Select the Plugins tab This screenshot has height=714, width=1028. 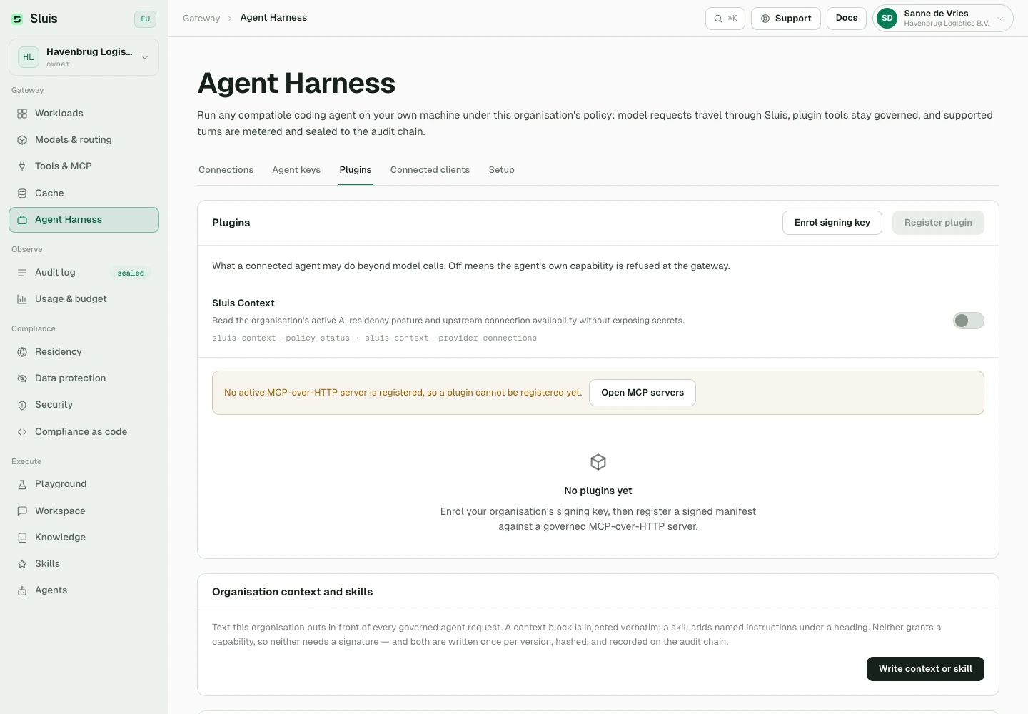tap(356, 170)
